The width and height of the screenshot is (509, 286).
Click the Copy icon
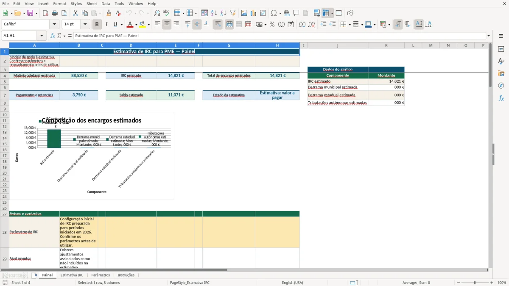pos(84,13)
